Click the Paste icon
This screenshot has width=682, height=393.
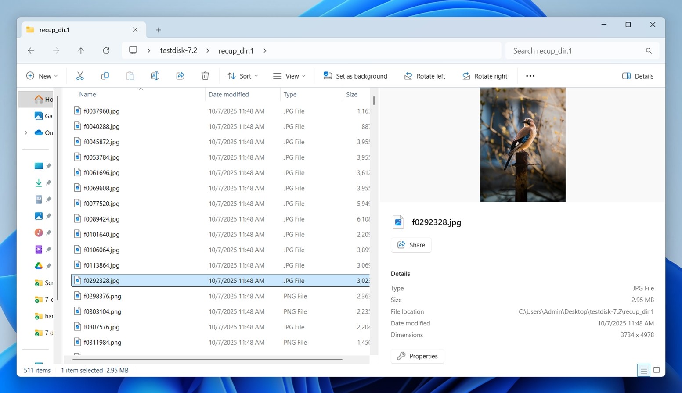(x=130, y=75)
